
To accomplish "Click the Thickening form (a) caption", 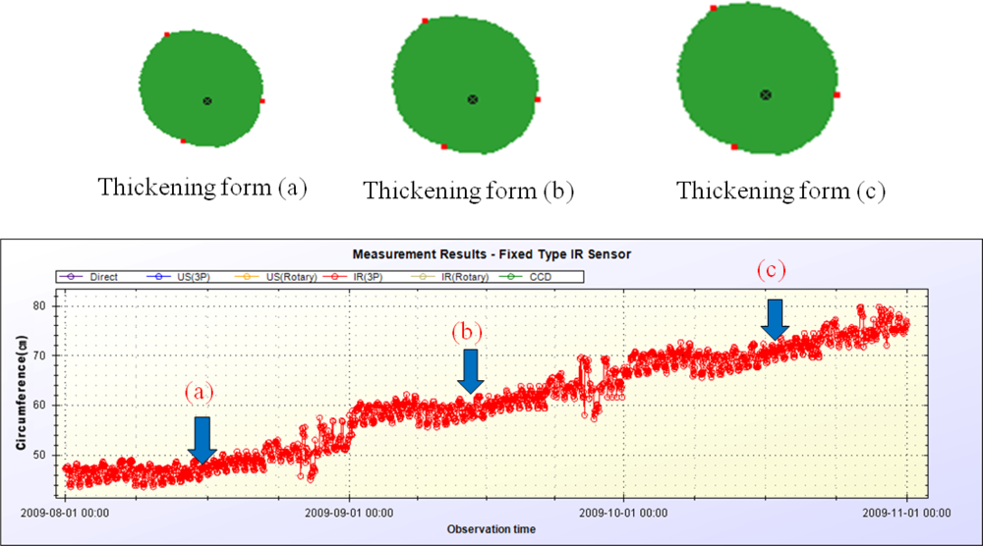I will click(202, 188).
